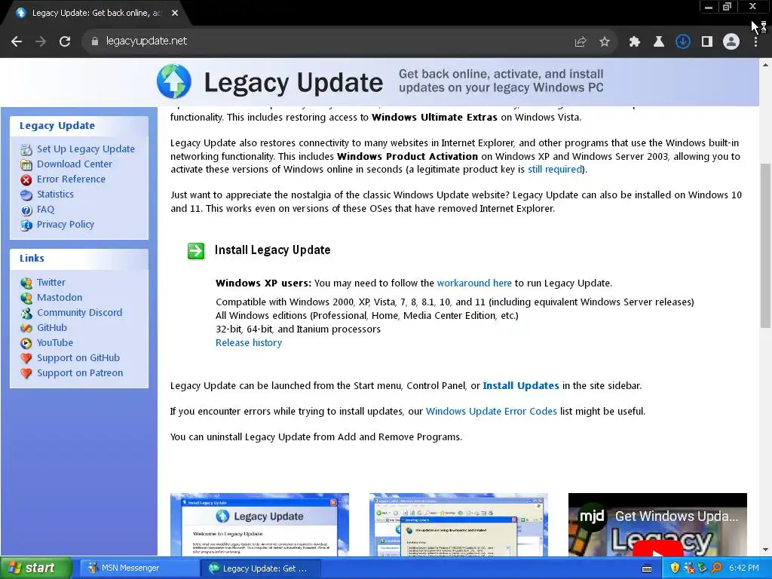Screen dimensions: 772x579
Task: Click the on-screen keyboard tray icon
Action: (x=647, y=568)
